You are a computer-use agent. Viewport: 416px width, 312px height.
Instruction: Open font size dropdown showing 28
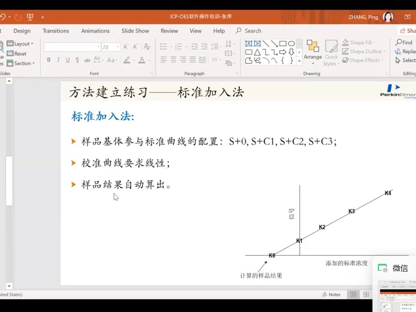[x=118, y=47]
